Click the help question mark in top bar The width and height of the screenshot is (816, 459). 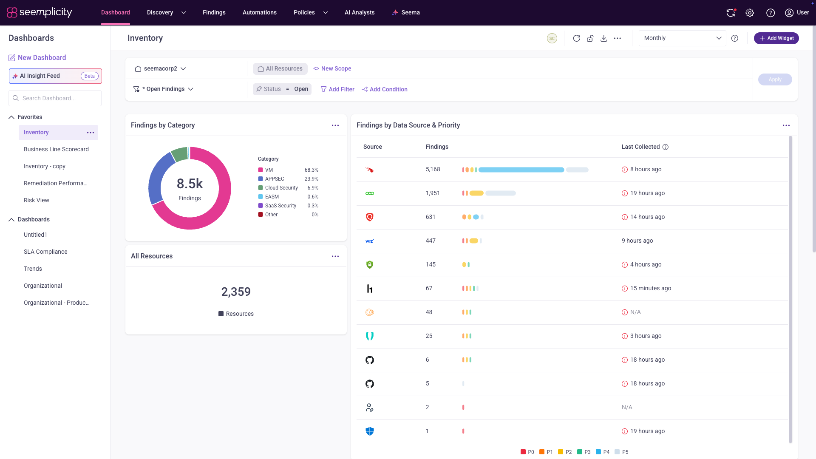click(770, 13)
